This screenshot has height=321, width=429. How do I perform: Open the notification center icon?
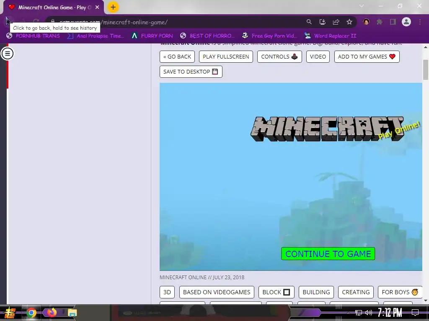(x=415, y=313)
